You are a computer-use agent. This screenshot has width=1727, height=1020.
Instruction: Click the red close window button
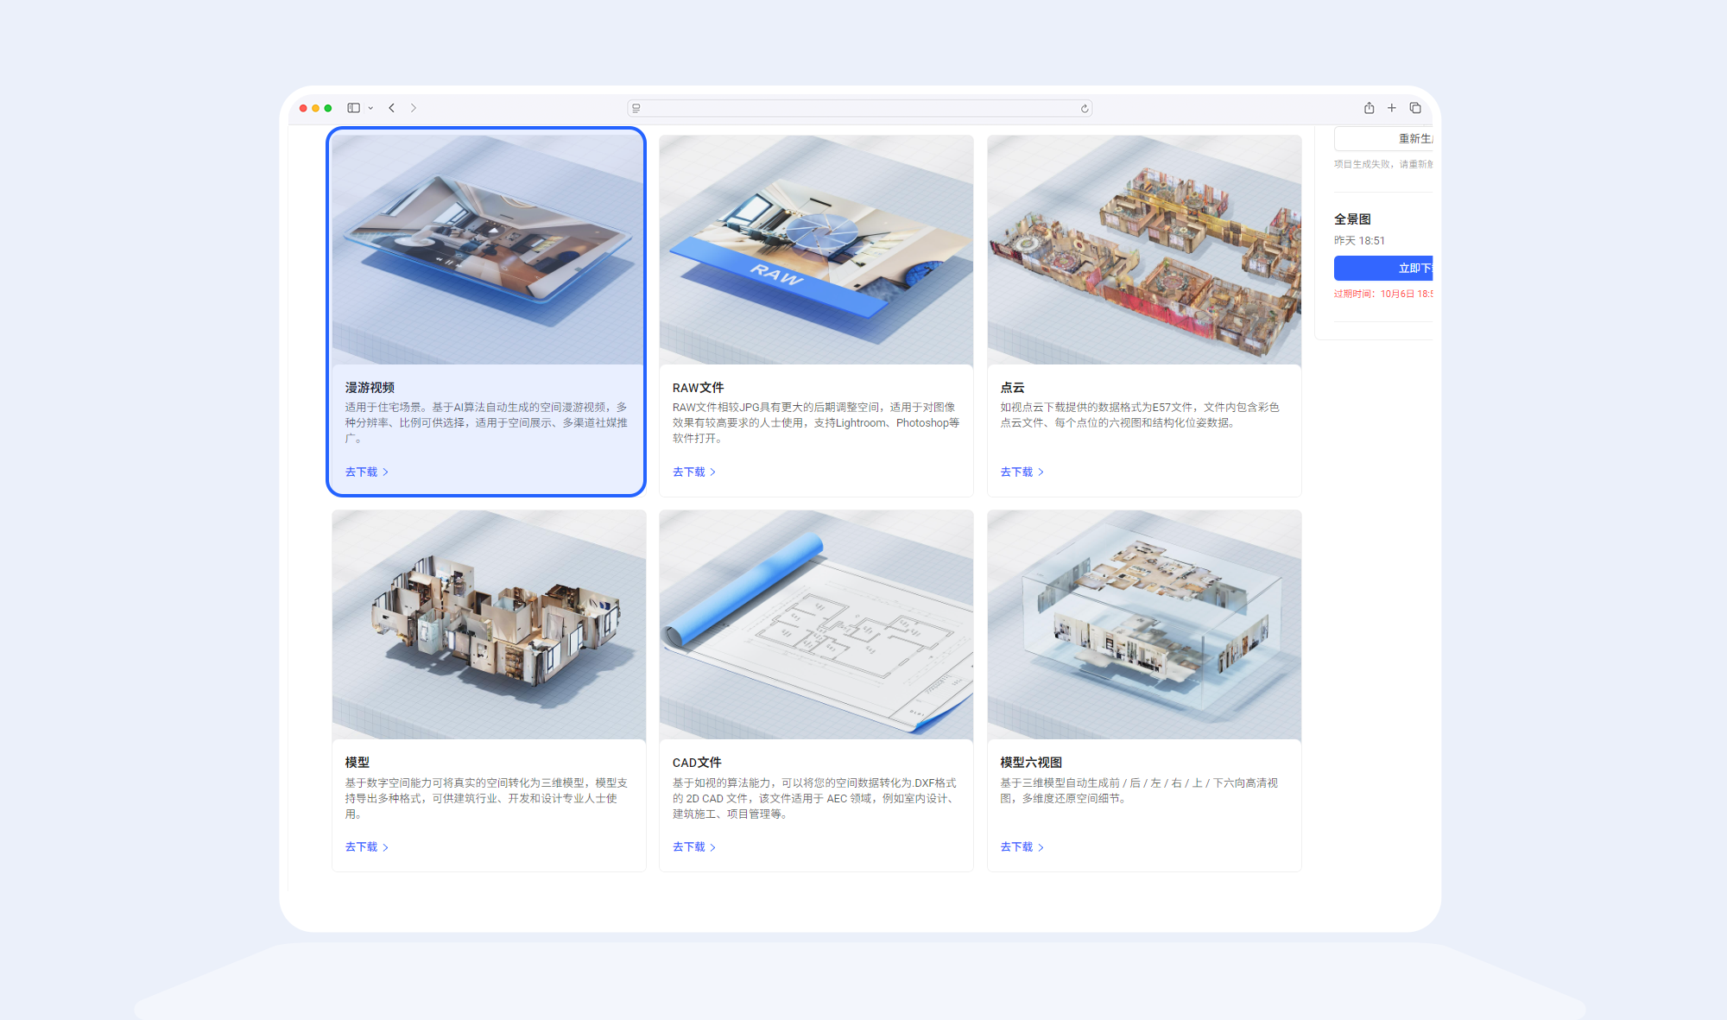303,108
